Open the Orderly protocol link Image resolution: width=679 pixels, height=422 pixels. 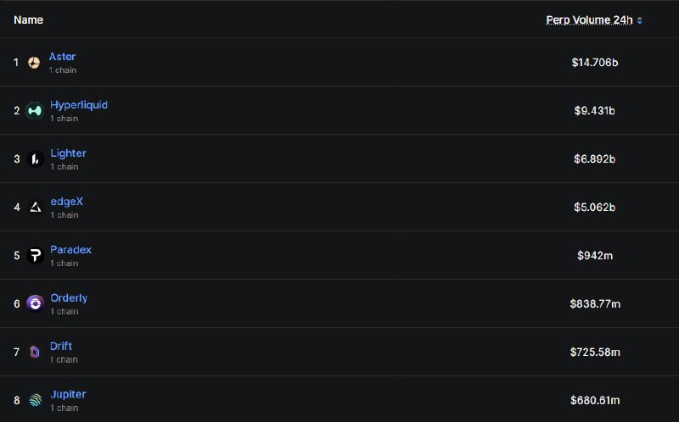point(69,298)
